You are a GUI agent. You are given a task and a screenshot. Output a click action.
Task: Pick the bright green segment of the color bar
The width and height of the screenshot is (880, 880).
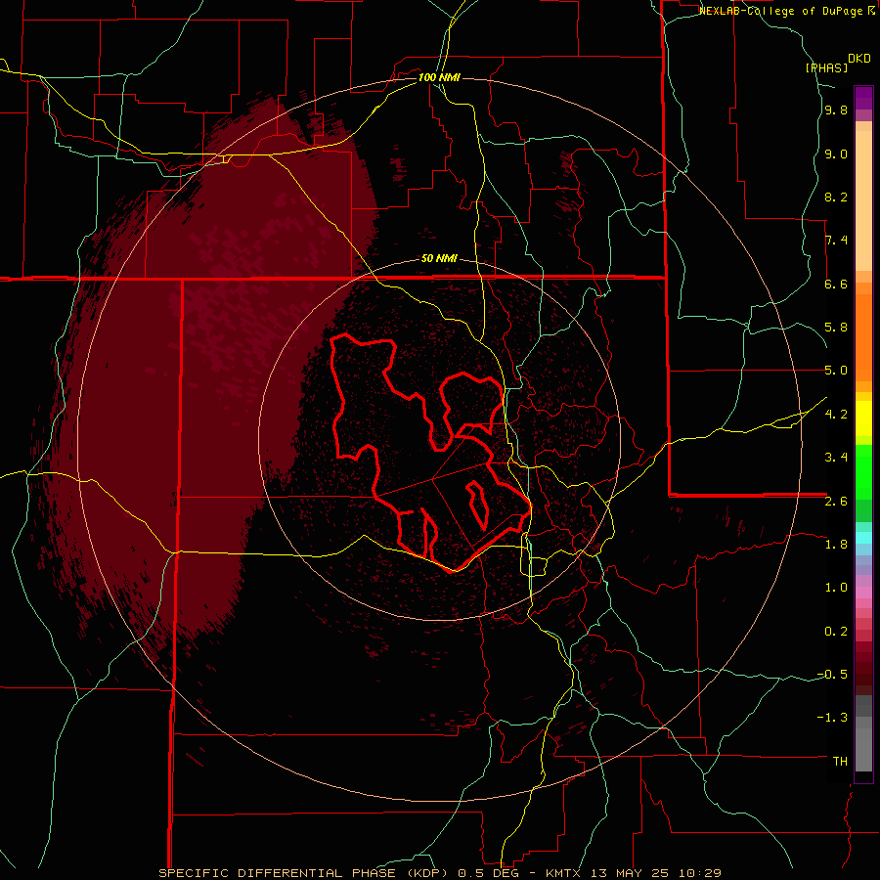(x=863, y=472)
